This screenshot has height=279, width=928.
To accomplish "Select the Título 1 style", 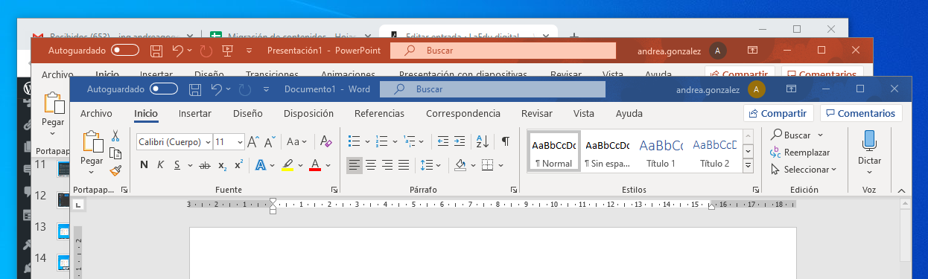I will pyautogui.click(x=661, y=152).
